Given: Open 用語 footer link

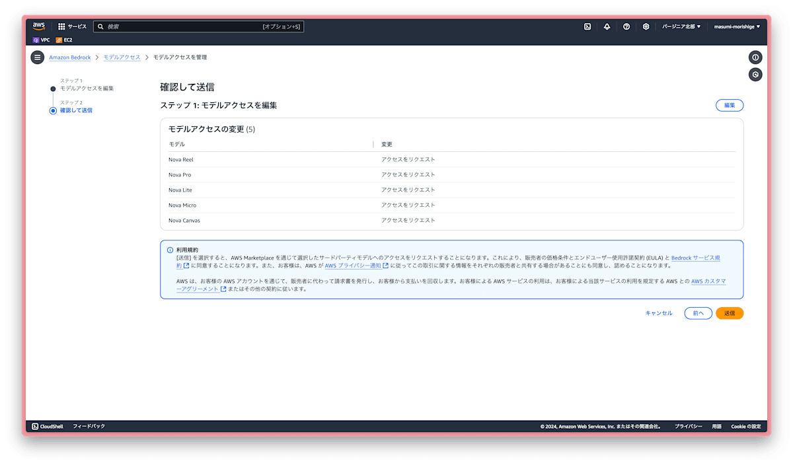Looking at the screenshot, I should point(716,427).
